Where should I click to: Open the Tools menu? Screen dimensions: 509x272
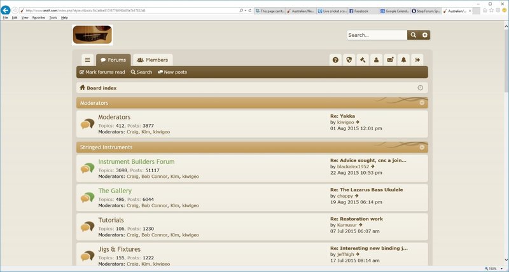pos(53,18)
